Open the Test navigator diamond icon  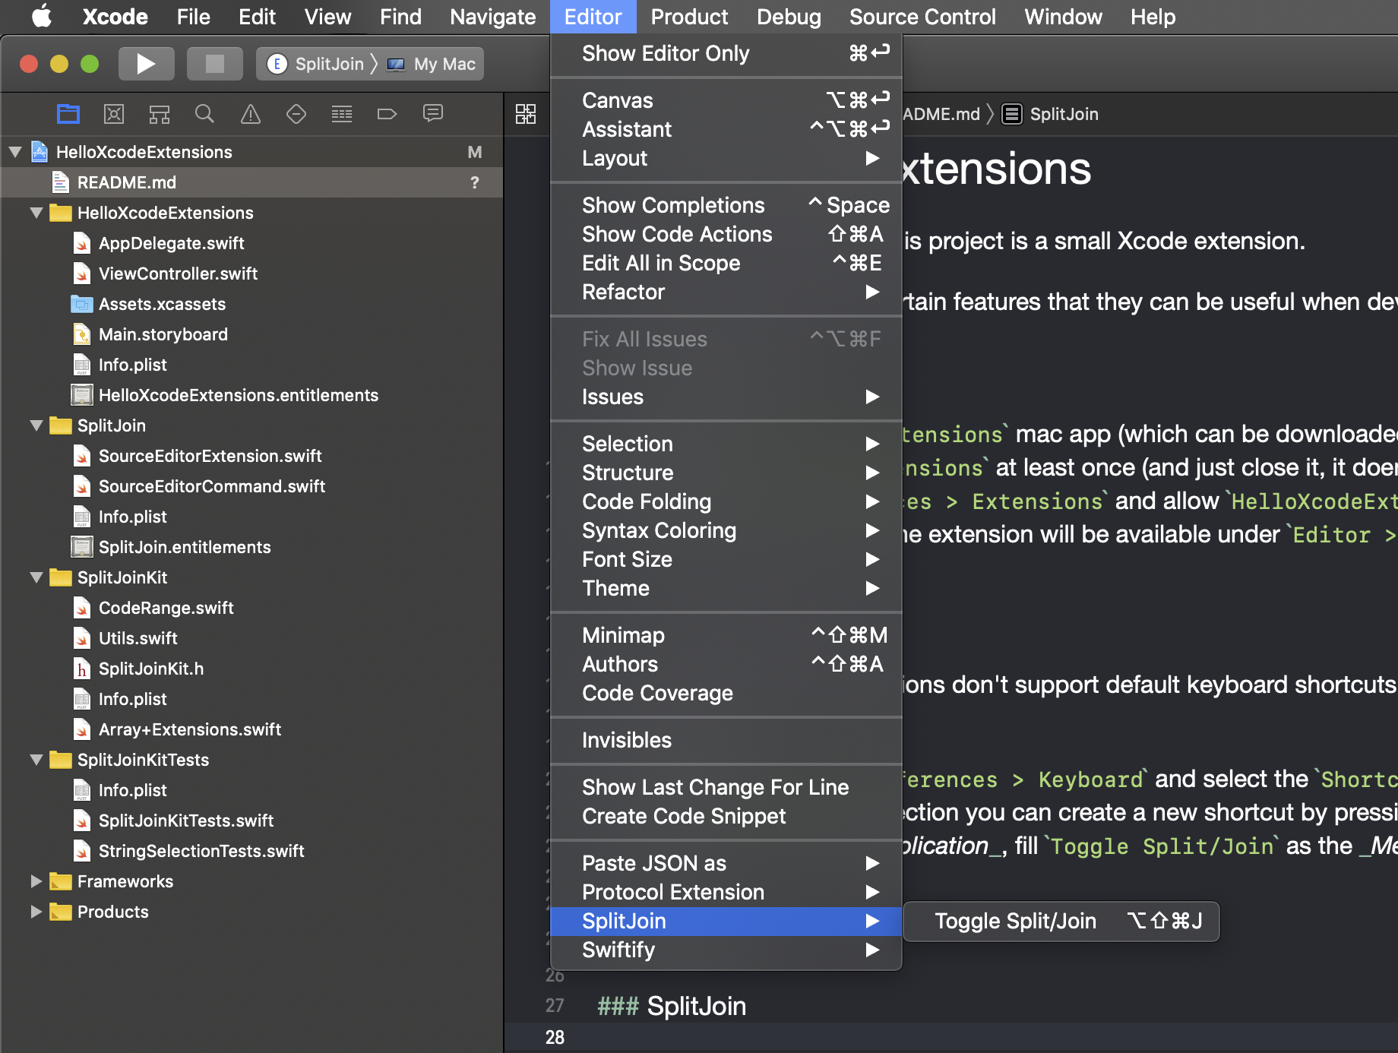click(x=296, y=114)
